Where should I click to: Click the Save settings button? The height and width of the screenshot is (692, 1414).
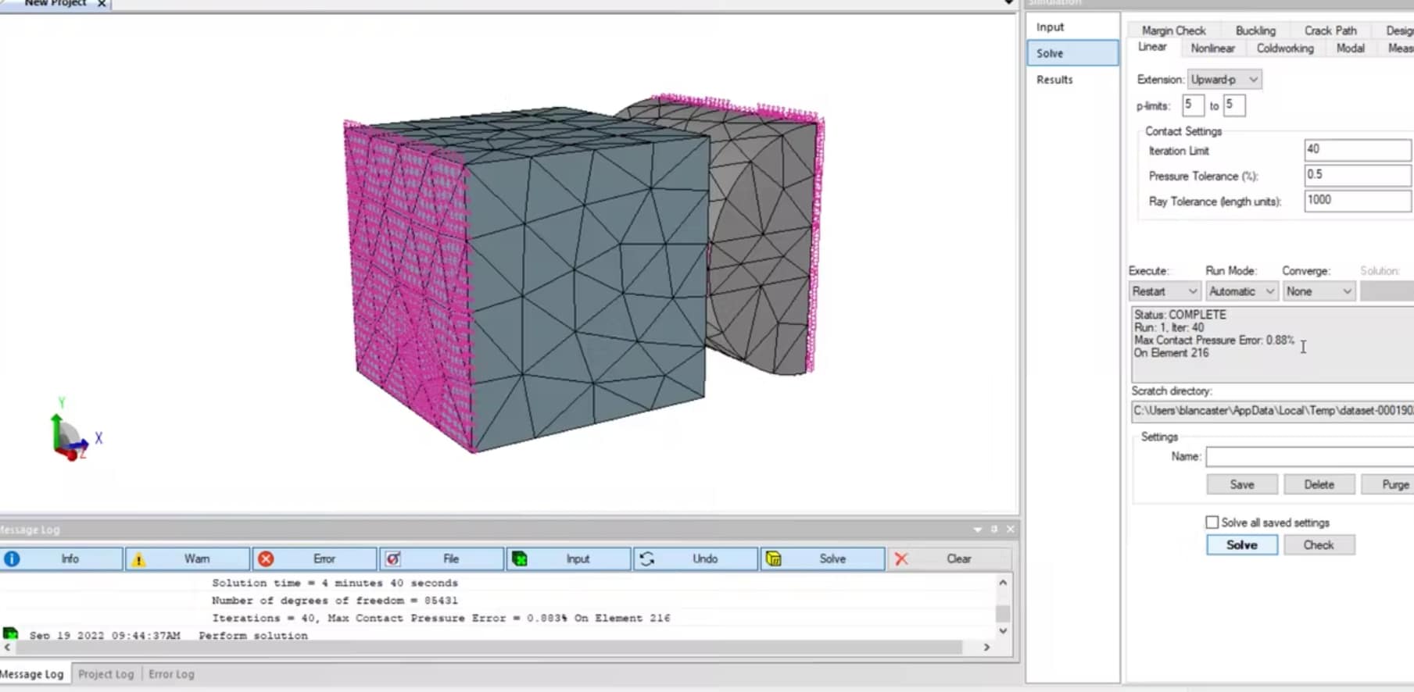point(1241,485)
